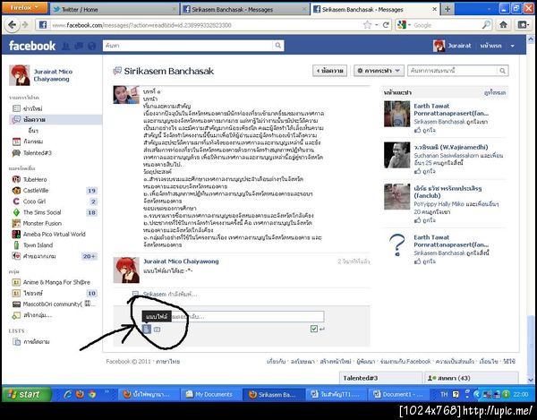Open the account dropdown arrow in header
This screenshot has width=537, height=420.
tap(512, 46)
